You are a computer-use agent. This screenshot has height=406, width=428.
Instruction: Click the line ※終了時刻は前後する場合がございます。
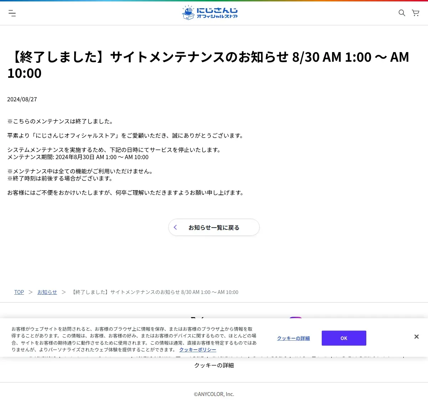tap(60, 178)
